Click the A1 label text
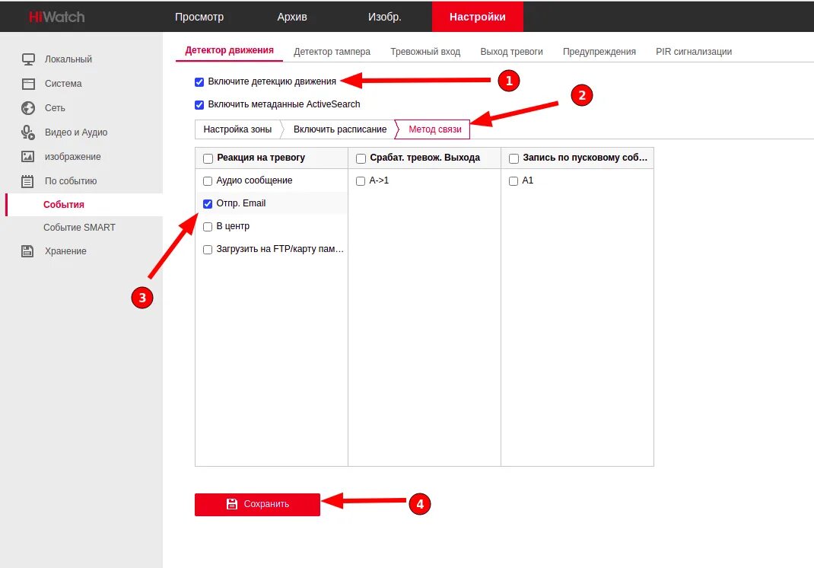Image resolution: width=814 pixels, height=568 pixels. pyautogui.click(x=527, y=180)
